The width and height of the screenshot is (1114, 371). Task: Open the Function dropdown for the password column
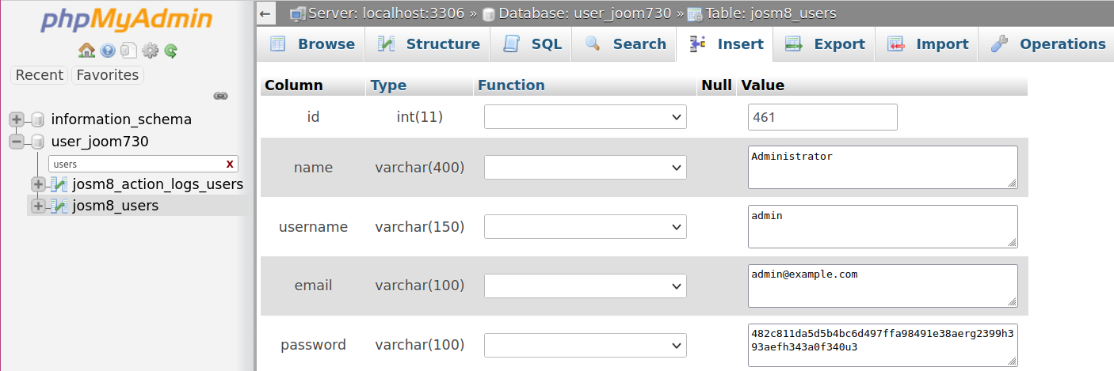click(x=585, y=345)
